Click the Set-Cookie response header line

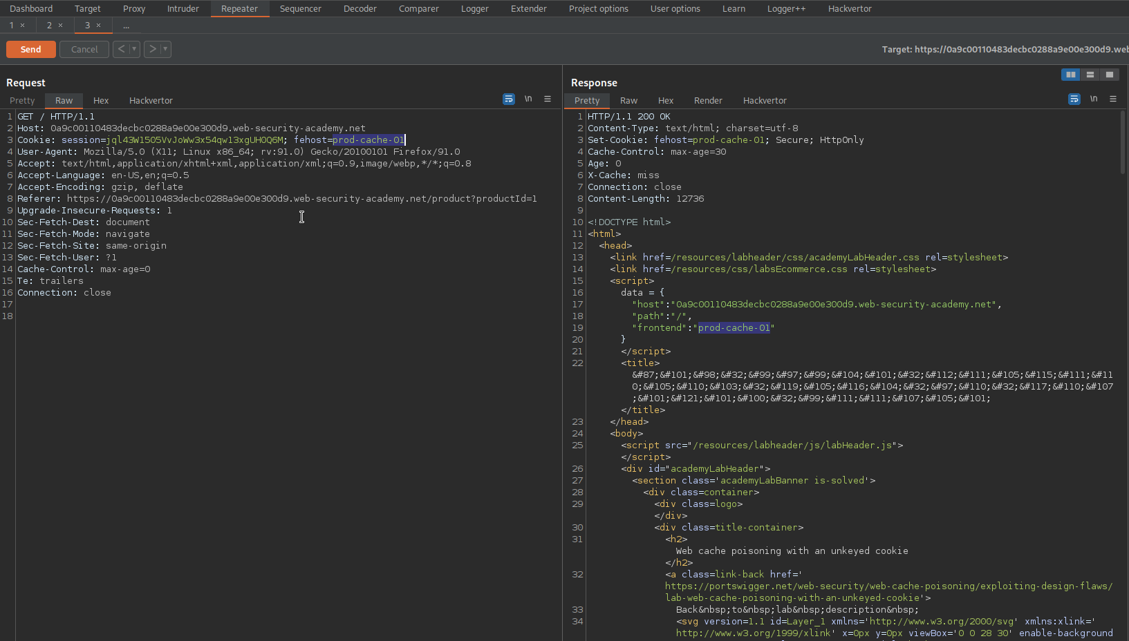(x=725, y=140)
